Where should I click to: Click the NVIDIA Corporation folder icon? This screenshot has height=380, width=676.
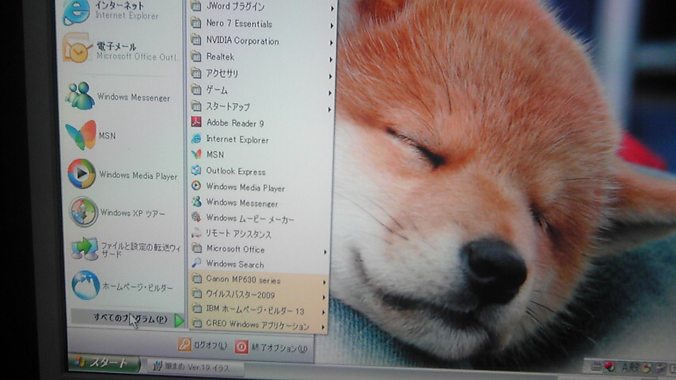click(x=196, y=40)
